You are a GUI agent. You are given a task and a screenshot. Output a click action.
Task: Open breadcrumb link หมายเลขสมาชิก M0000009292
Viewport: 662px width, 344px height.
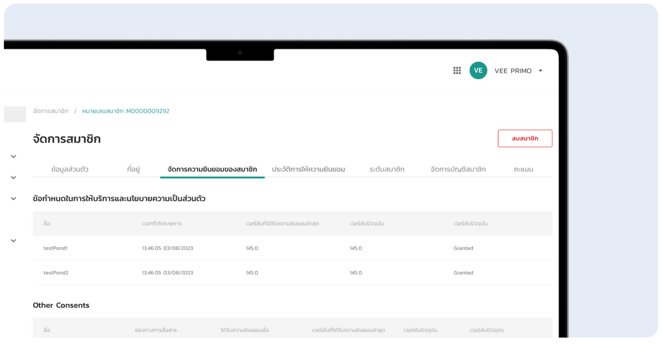point(125,110)
